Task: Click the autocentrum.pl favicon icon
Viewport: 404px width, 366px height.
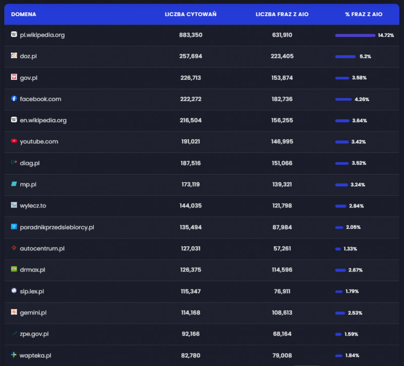Action: click(14, 248)
